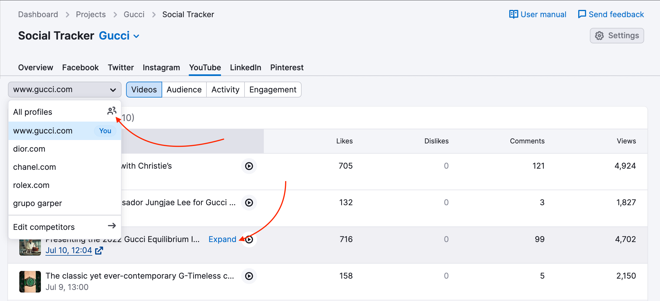660x301 pixels.
Task: Open Edit competitors option
Action: [x=65, y=227]
